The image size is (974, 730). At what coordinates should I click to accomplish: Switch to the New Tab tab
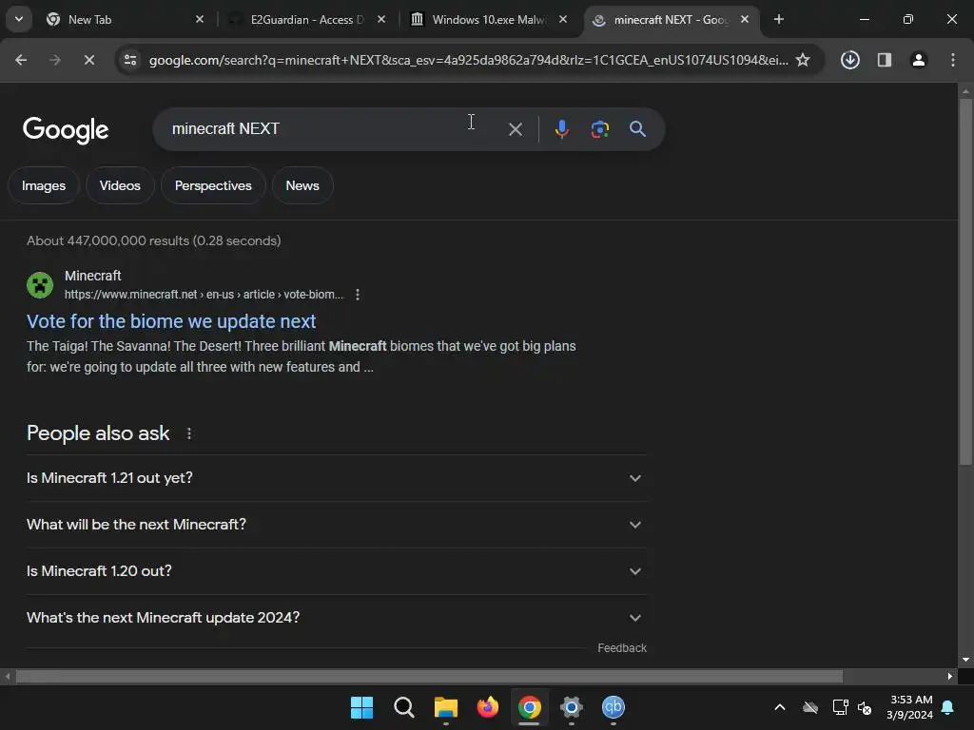click(x=125, y=20)
